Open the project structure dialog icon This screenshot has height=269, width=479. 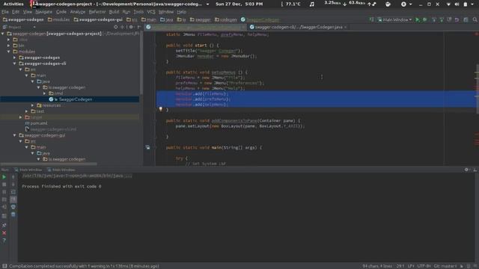(466, 19)
